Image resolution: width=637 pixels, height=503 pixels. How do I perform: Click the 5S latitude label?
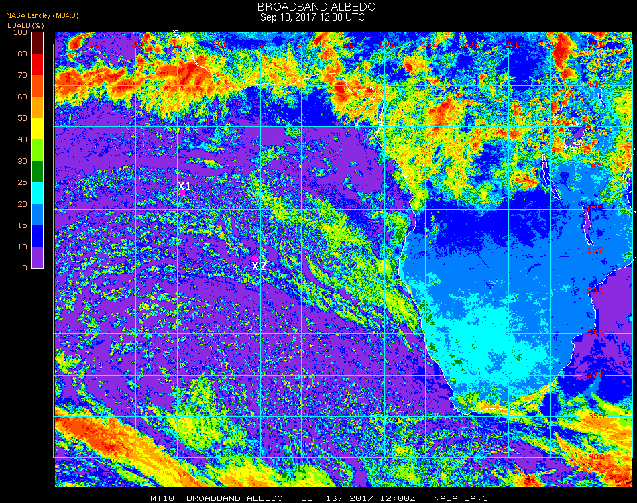pos(597,168)
